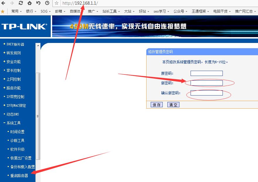Click the TP-LINK logo
The height and width of the screenshot is (182, 258).
click(24, 26)
